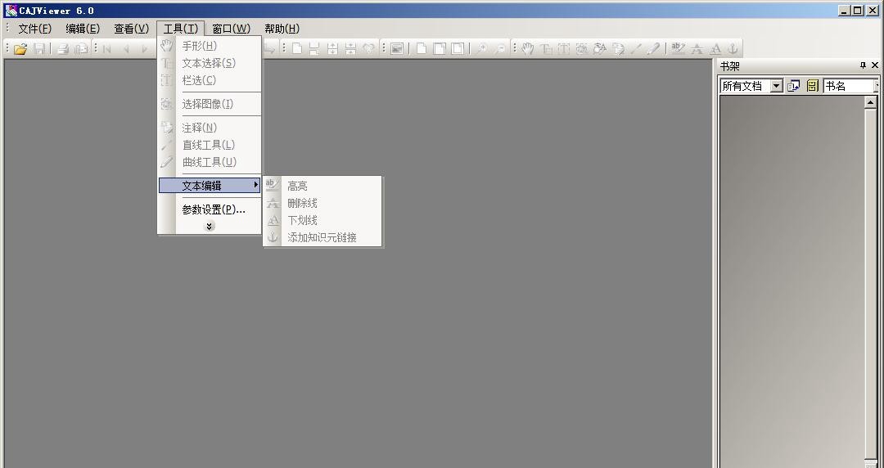Click the print toolbar icon
This screenshot has height=468, width=884.
tap(62, 49)
